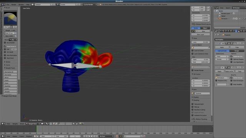
Task: Collapse the Subsurf modifier panel arrow
Action: [216, 43]
